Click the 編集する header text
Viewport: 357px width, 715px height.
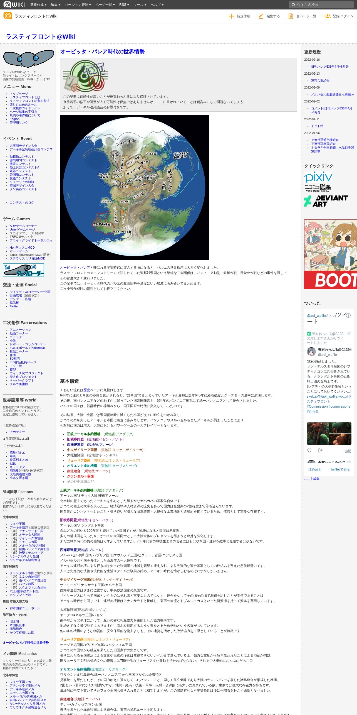coord(273,16)
